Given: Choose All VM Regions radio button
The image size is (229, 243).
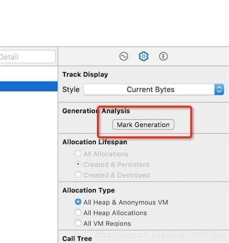Looking at the screenshot, I should click(78, 223).
